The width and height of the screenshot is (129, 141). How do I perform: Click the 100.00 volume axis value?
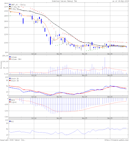pyautogui.click(x=6, y=61)
